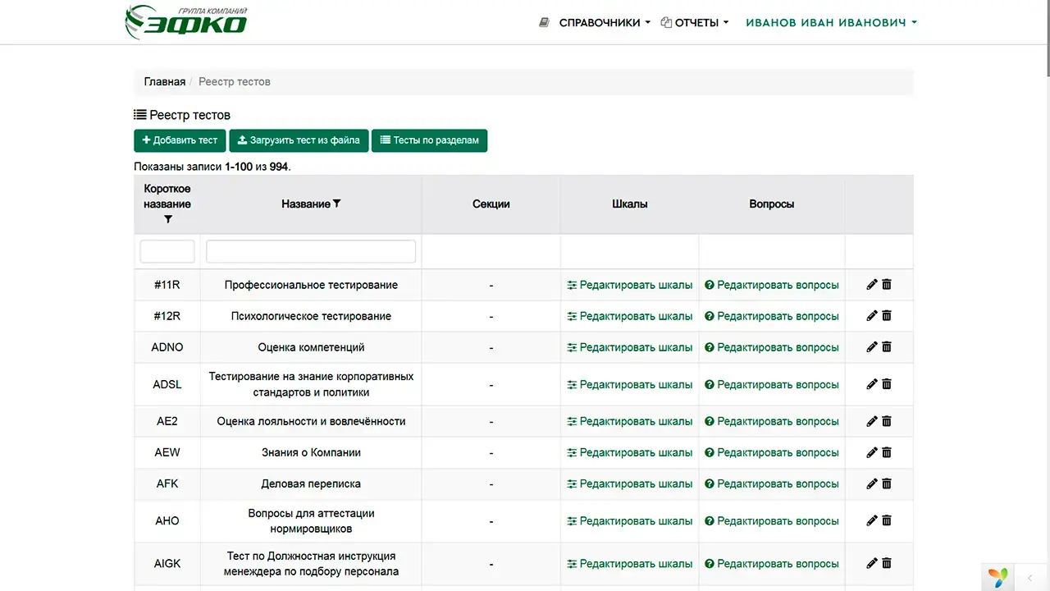Click the trash icon in the ADSL row
Image resolution: width=1050 pixels, height=591 pixels.
(887, 383)
